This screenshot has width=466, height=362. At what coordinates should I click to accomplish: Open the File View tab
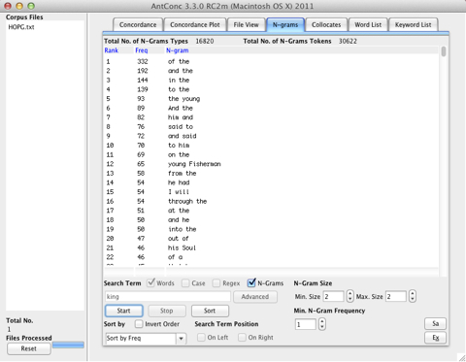(246, 25)
